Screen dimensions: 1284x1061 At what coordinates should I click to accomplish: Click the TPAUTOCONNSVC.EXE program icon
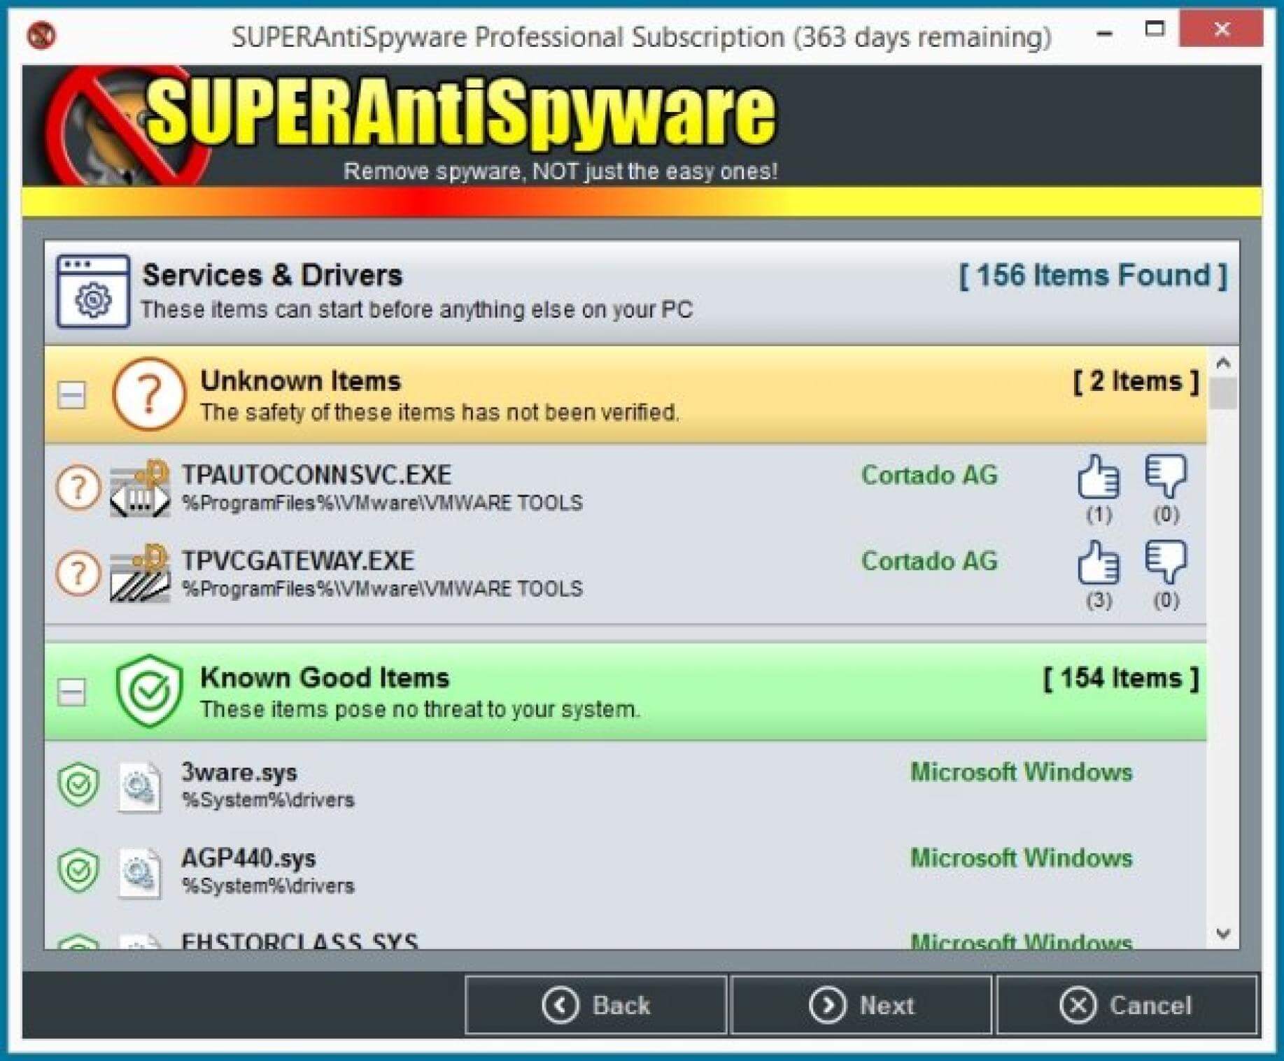coord(140,488)
